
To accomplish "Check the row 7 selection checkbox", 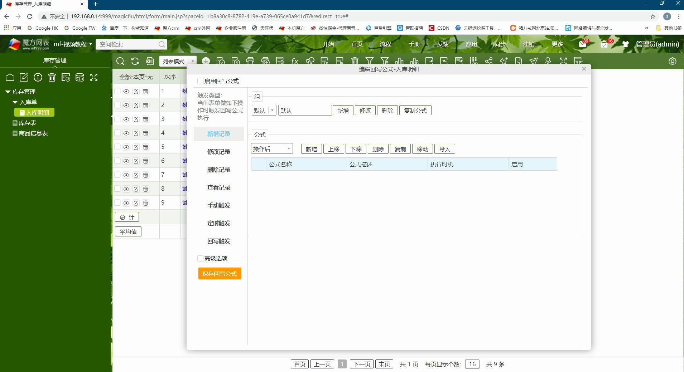I will pyautogui.click(x=117, y=175).
